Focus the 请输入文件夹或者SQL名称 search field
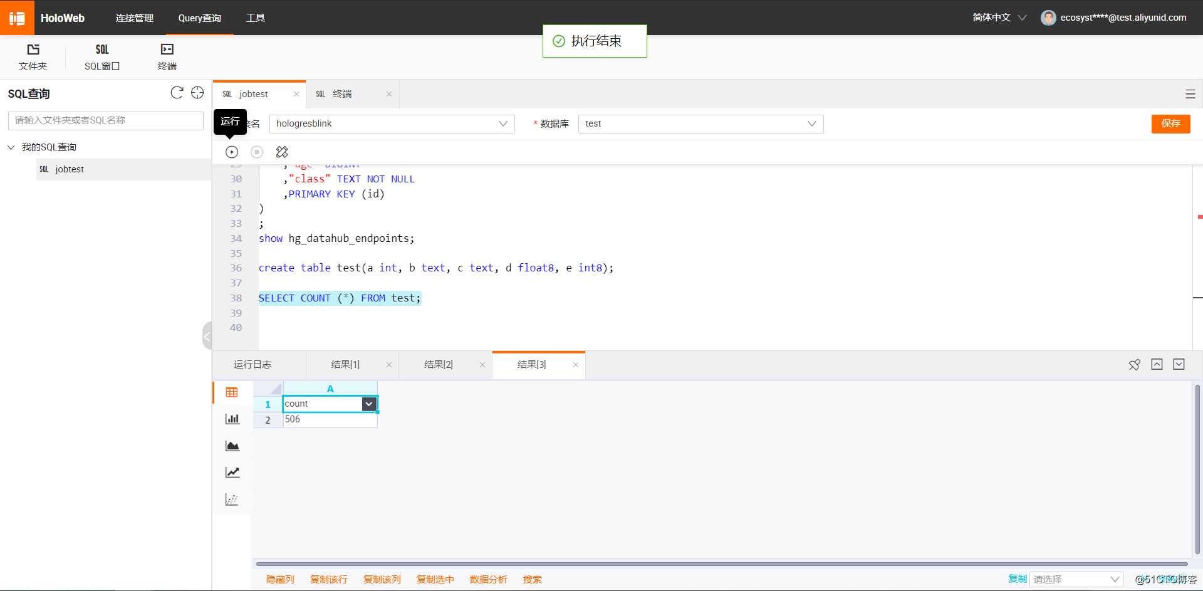Viewport: 1203px width, 591px height. [x=106, y=120]
